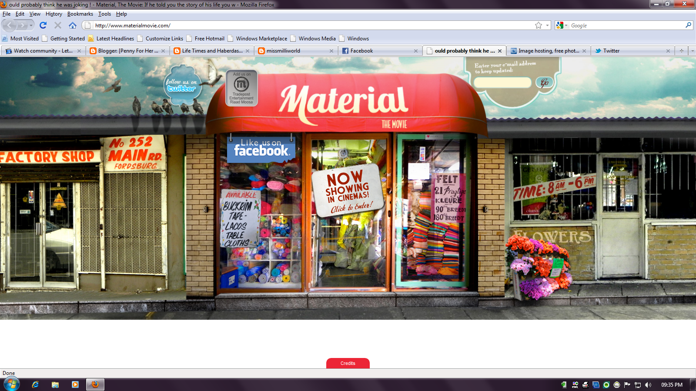Open the Bookmarks menu

tap(80, 14)
